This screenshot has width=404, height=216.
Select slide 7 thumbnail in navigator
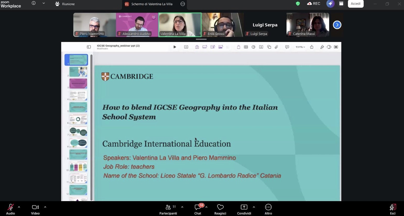click(78, 131)
